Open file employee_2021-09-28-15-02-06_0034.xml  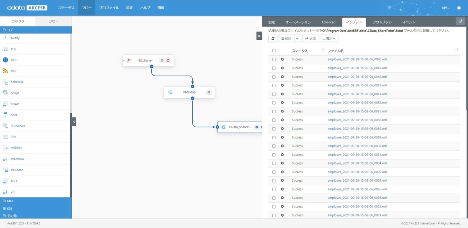pyautogui.click(x=357, y=163)
